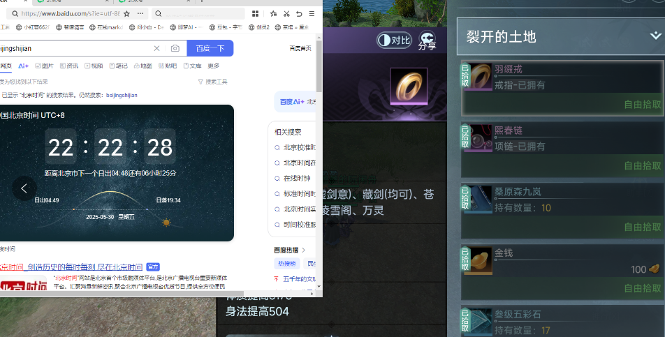The height and width of the screenshot is (337, 665).
Task: Click the undo arrow icon in browser toolbar
Action: pos(299,13)
